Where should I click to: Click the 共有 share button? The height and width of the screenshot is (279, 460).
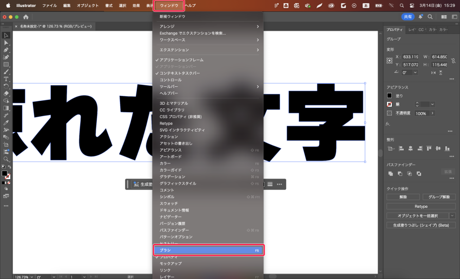408,17
